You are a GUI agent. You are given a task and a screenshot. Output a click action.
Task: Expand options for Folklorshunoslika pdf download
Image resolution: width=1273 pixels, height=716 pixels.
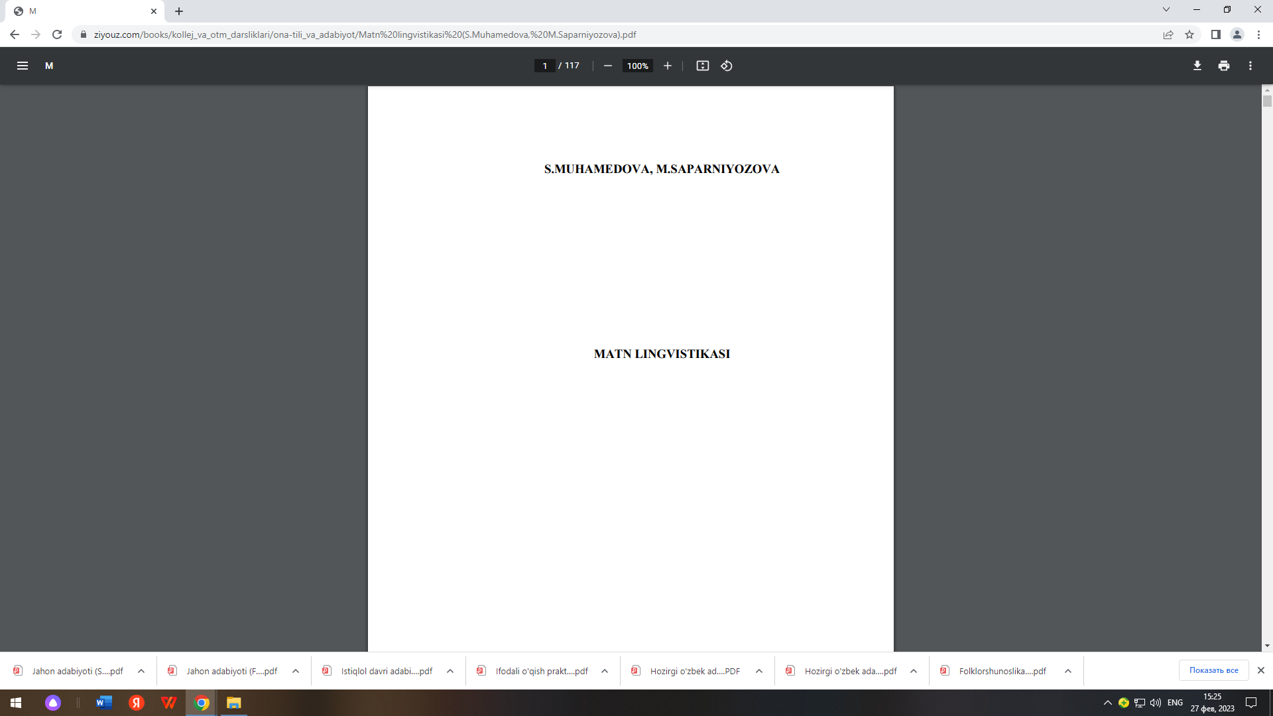coord(1067,671)
